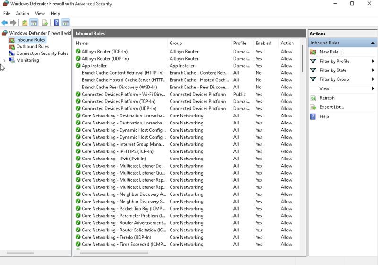Select BranchCache Content Retrieval (HTTP-In) rule
The width and height of the screenshot is (378, 265).
(x=122, y=73)
